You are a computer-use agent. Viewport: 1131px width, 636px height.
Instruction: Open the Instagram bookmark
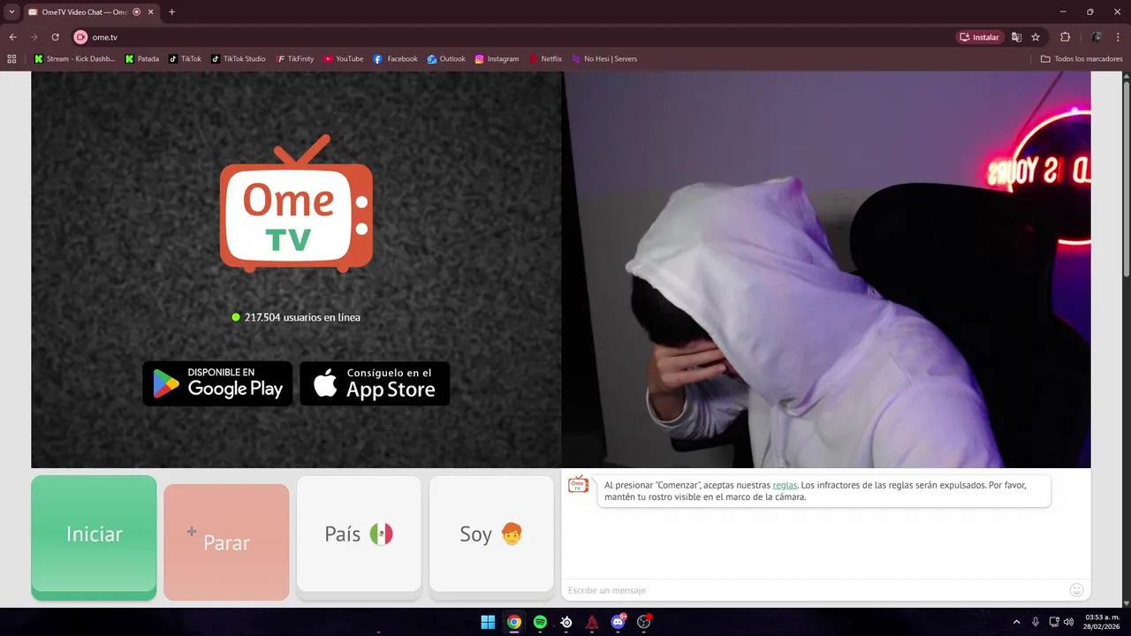click(497, 59)
